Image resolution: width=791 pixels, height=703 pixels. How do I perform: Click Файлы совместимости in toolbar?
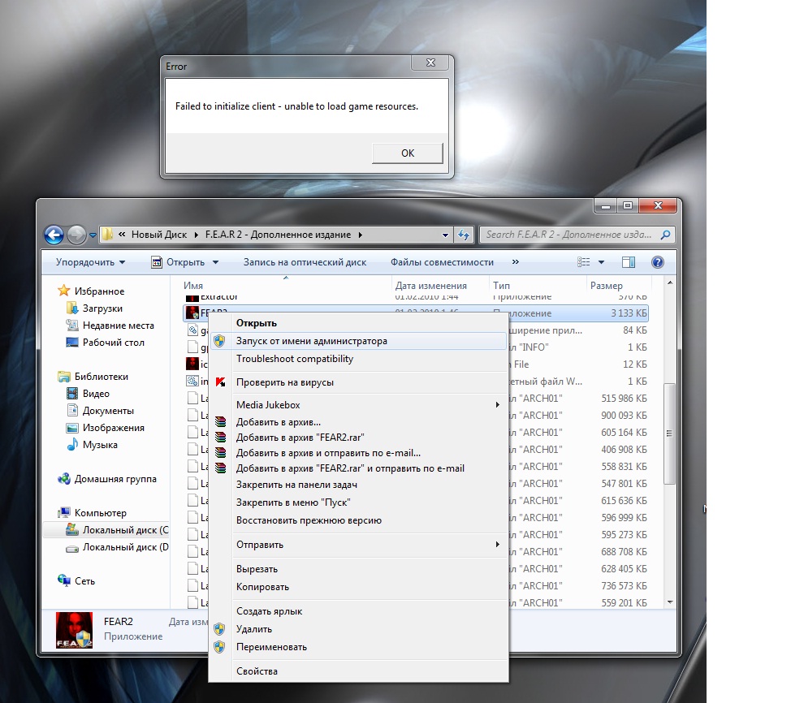[442, 262]
